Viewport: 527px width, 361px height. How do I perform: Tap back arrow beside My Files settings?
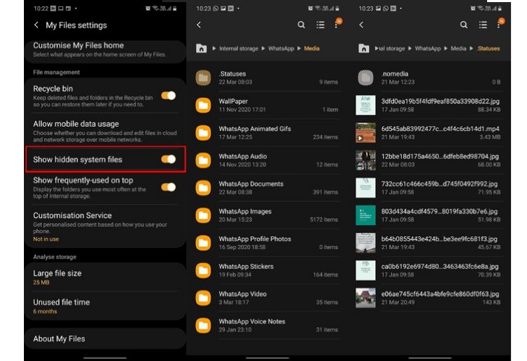(x=37, y=25)
